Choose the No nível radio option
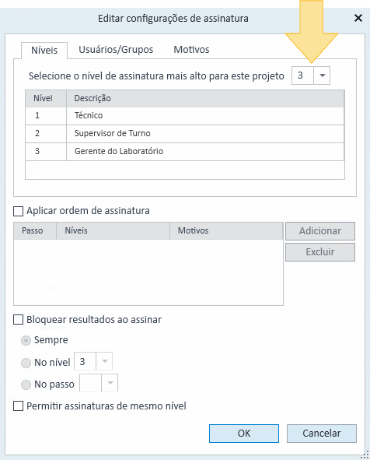The width and height of the screenshot is (370, 460). click(26, 363)
